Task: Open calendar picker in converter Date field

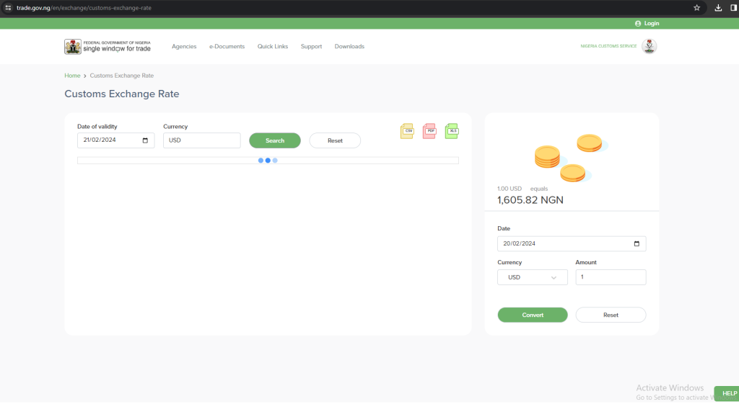Action: point(637,243)
